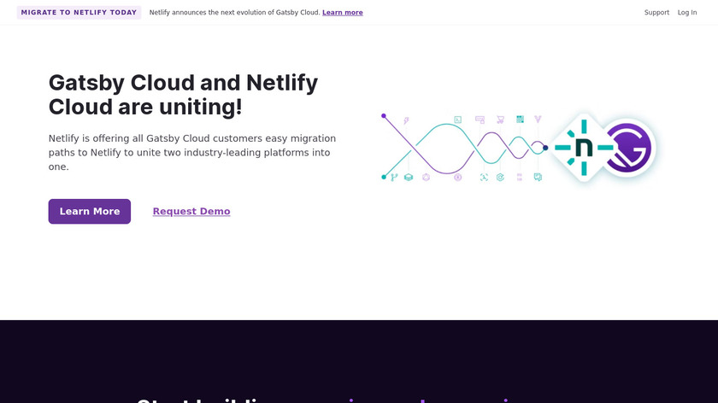
Task: Click the purple Learn More button
Action: point(90,212)
